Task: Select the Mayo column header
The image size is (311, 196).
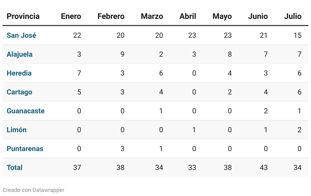Action: [222, 16]
